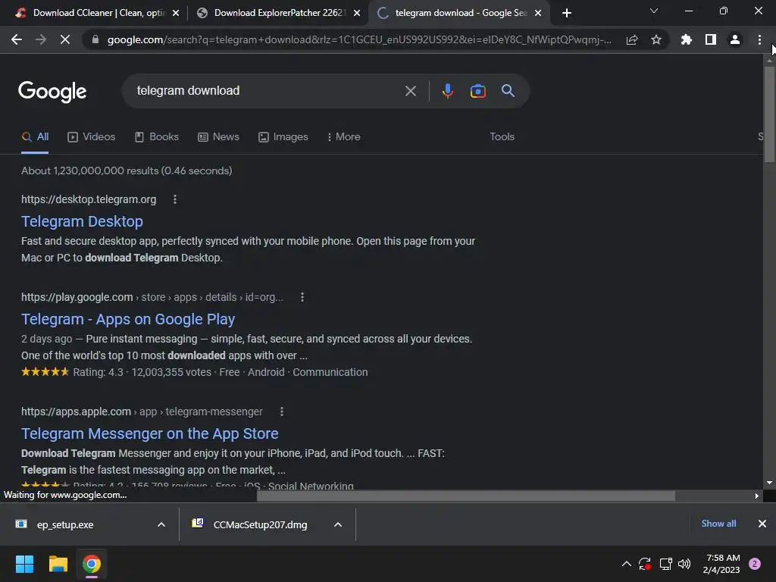Open a new tab with the plus button
The image size is (776, 582).
567,13
